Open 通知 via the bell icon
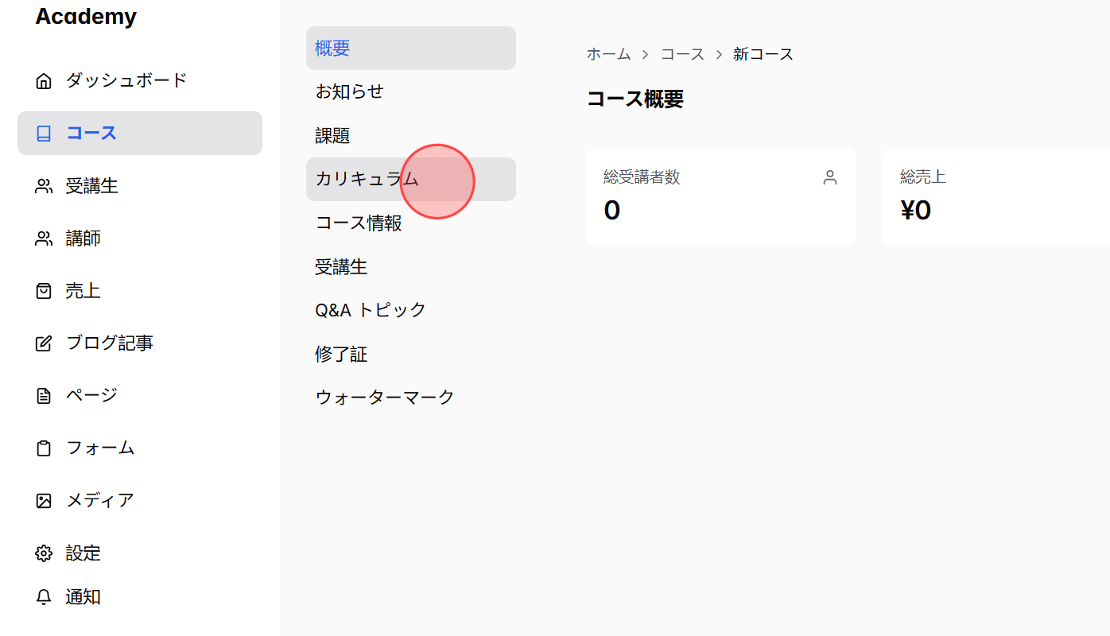Image resolution: width=1110 pixels, height=636 pixels. 44,597
